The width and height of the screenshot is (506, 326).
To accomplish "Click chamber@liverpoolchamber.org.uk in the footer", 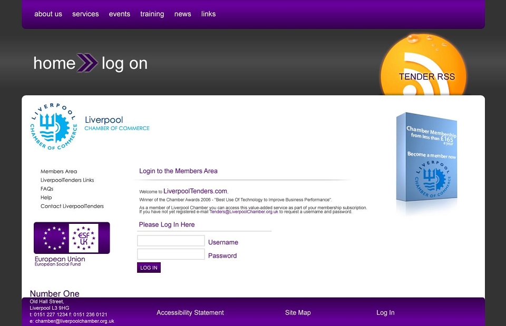I will pyautogui.click(x=74, y=321).
